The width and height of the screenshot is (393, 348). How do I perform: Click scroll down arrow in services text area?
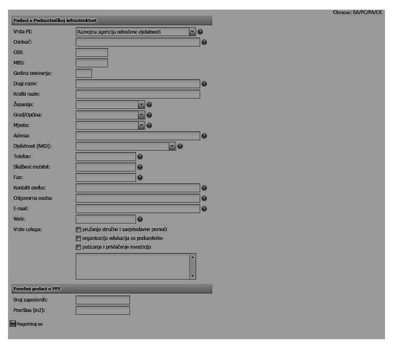point(193,276)
